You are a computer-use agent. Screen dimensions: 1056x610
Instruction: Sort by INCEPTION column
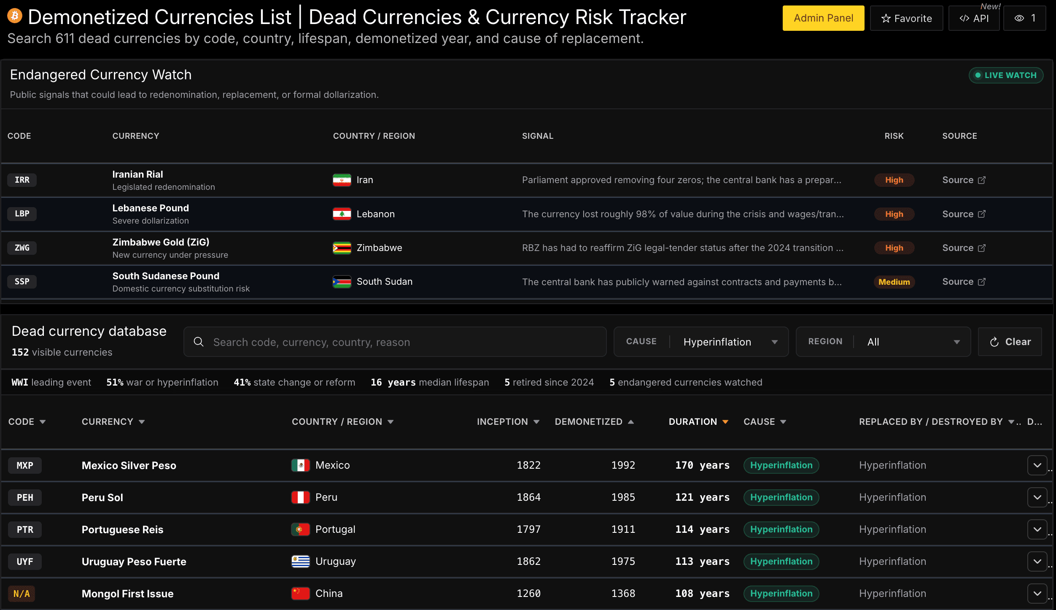click(x=508, y=422)
